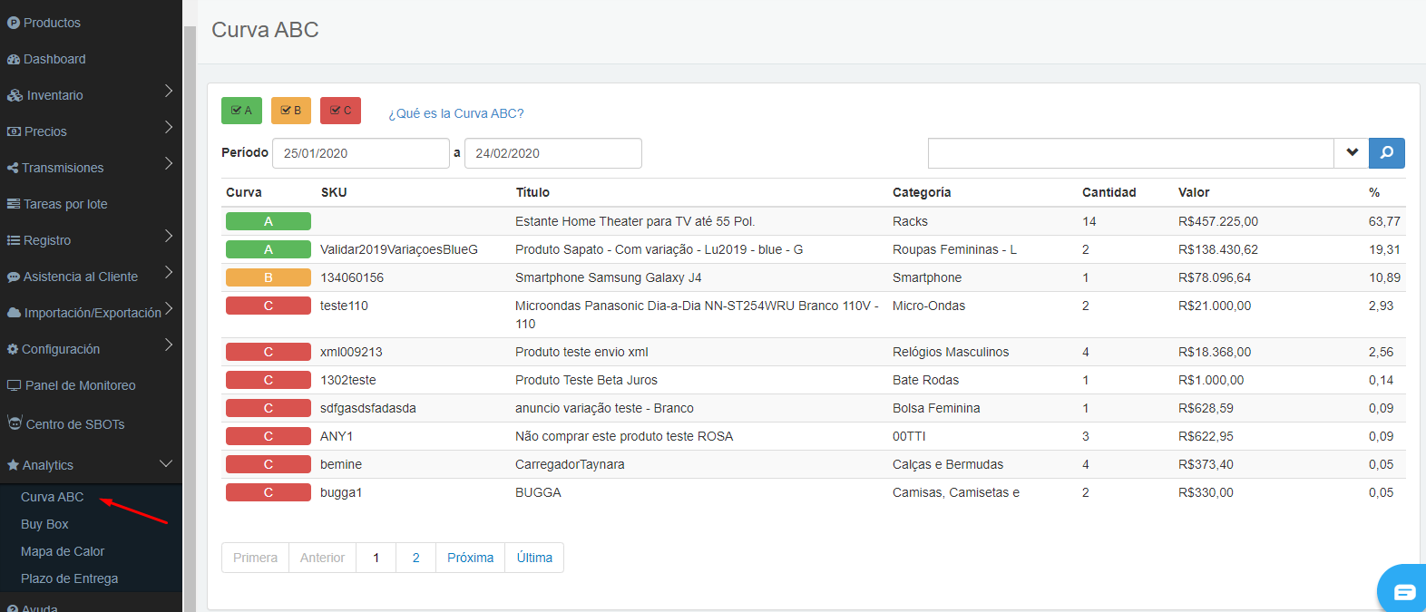Click the SKU column header
Screen dimensions: 1426x612
pyautogui.click(x=334, y=192)
